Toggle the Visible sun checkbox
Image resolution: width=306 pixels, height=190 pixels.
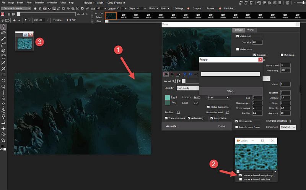238,36
